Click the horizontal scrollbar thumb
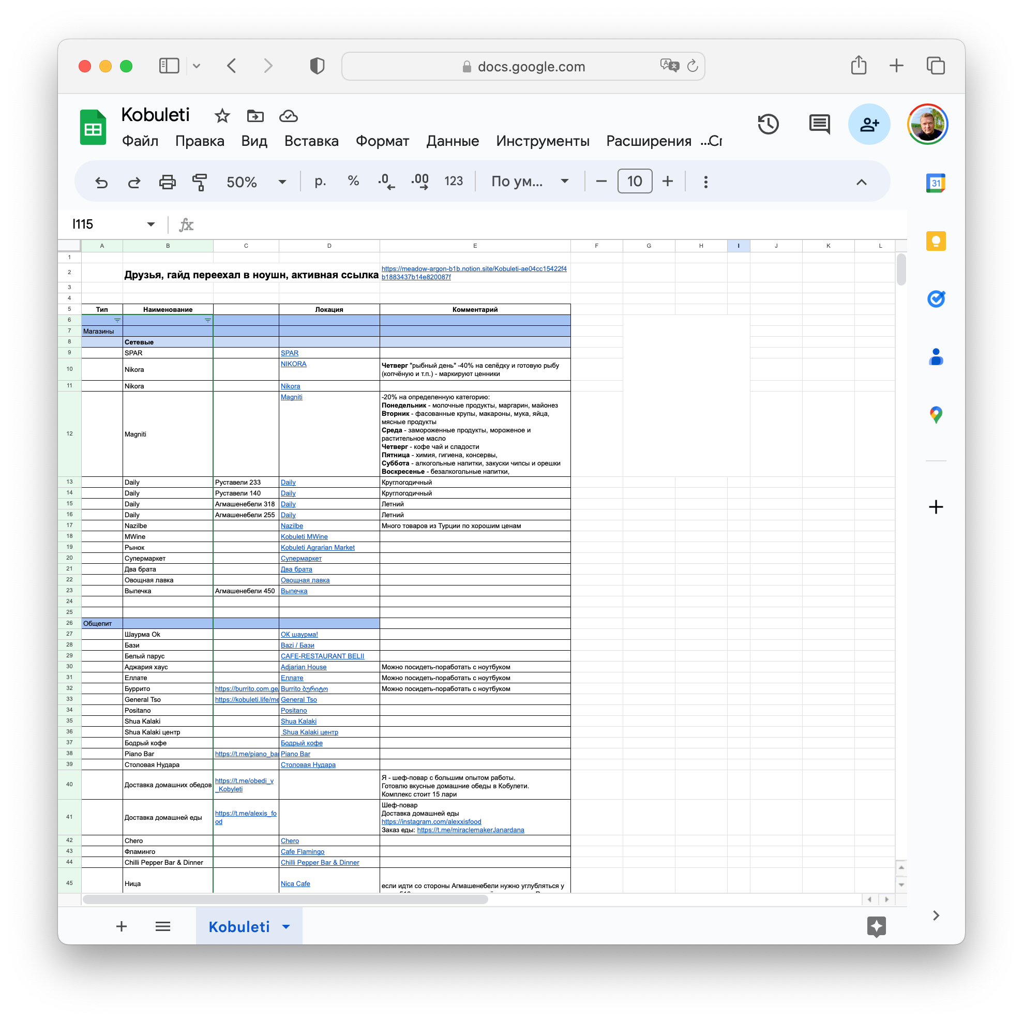 [x=285, y=899]
